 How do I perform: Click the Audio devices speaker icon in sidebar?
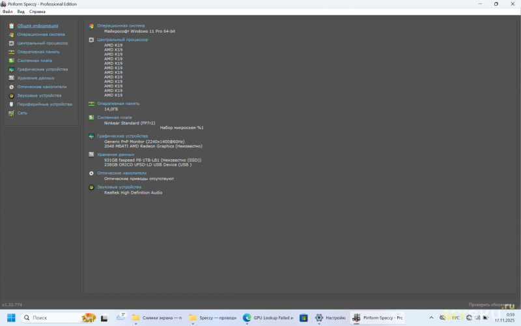[x=11, y=95]
